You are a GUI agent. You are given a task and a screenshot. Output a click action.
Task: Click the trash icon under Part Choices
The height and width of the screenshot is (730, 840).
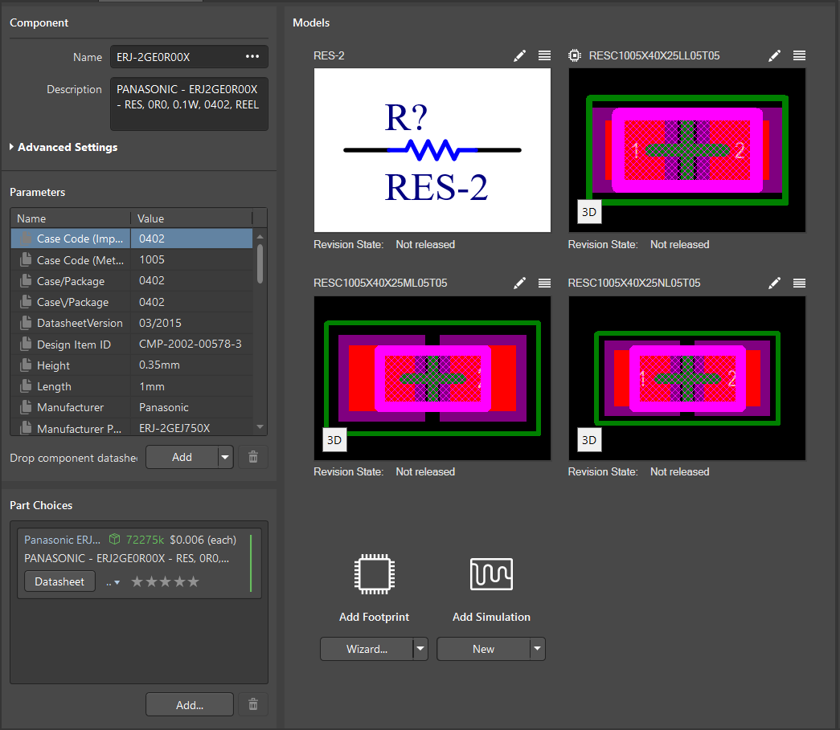coord(253,704)
